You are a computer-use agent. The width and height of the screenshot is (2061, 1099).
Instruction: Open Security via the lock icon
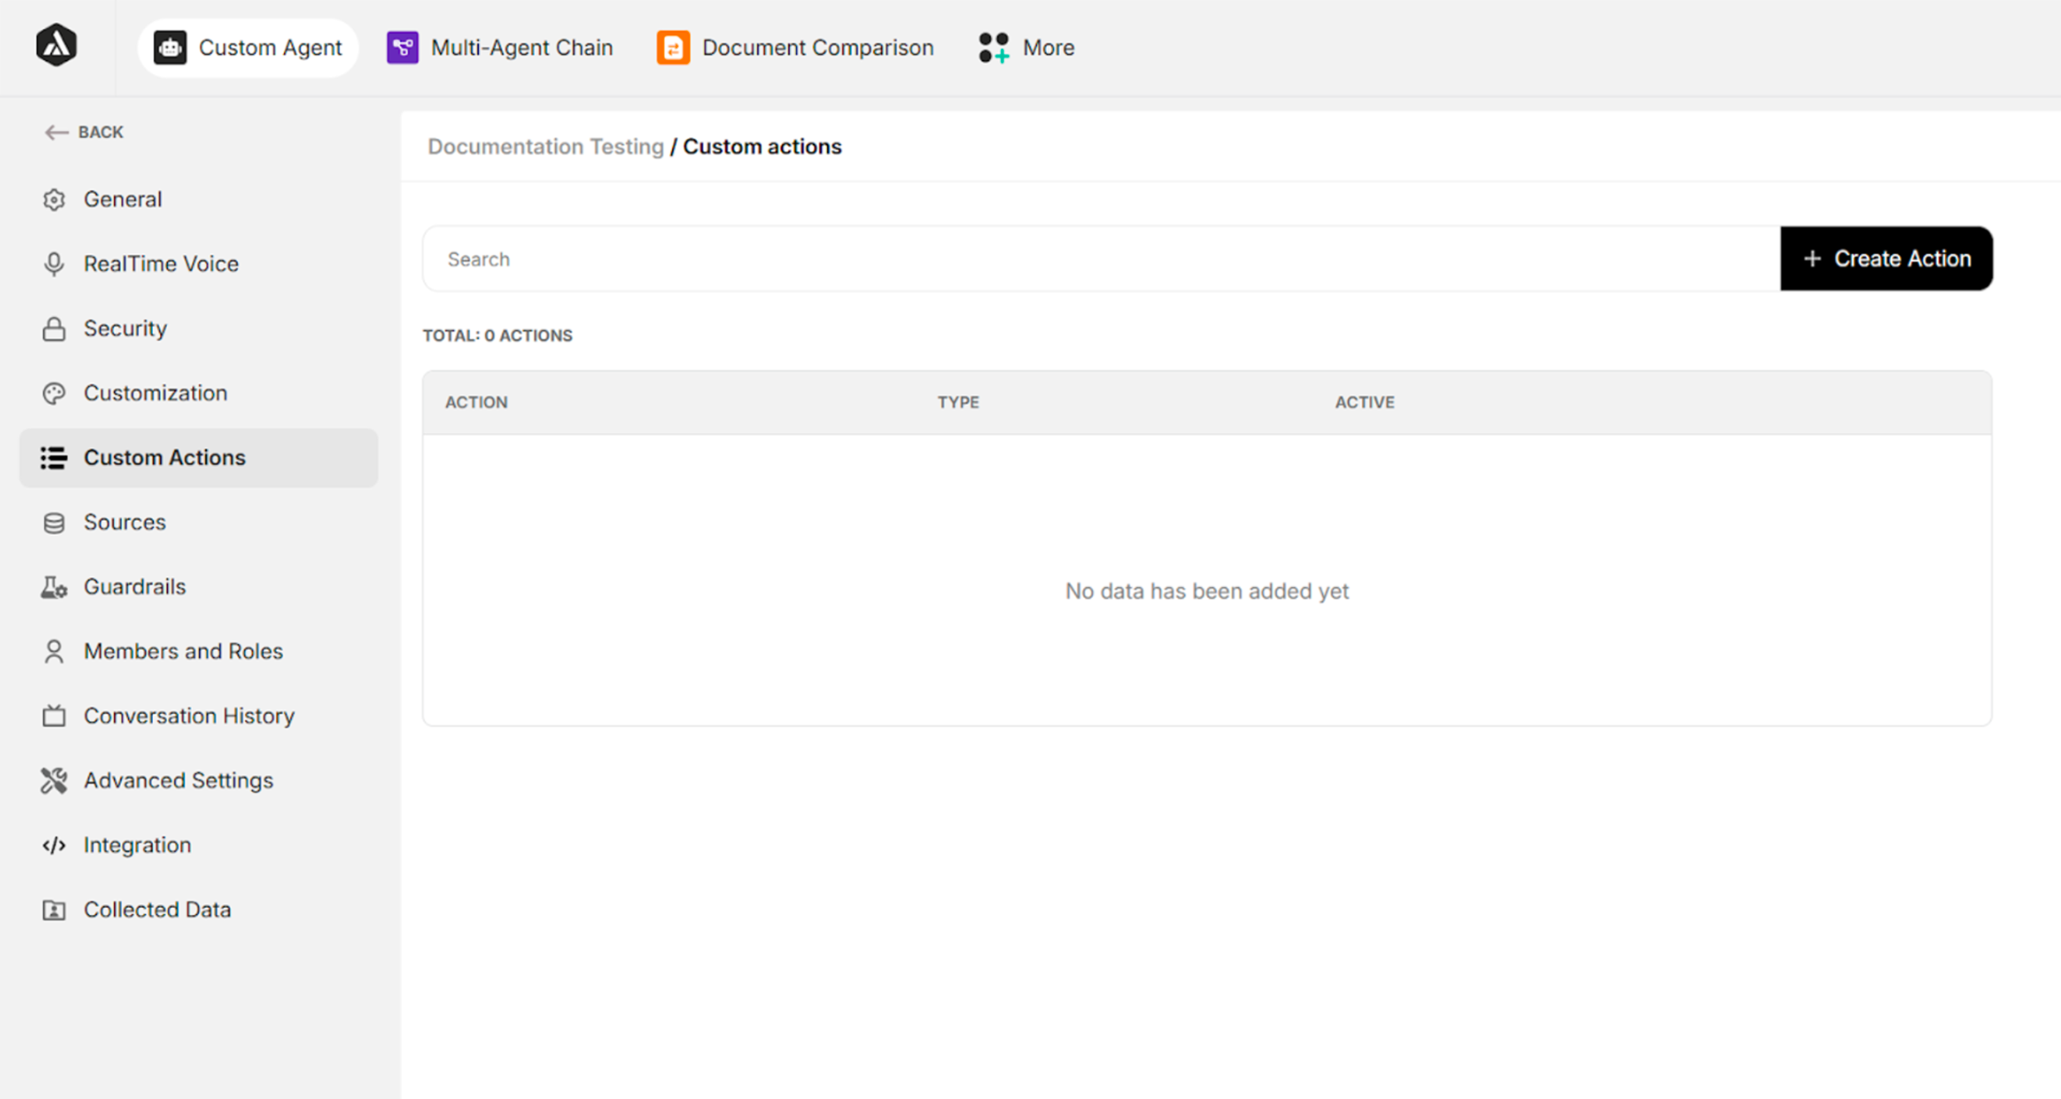tap(54, 328)
